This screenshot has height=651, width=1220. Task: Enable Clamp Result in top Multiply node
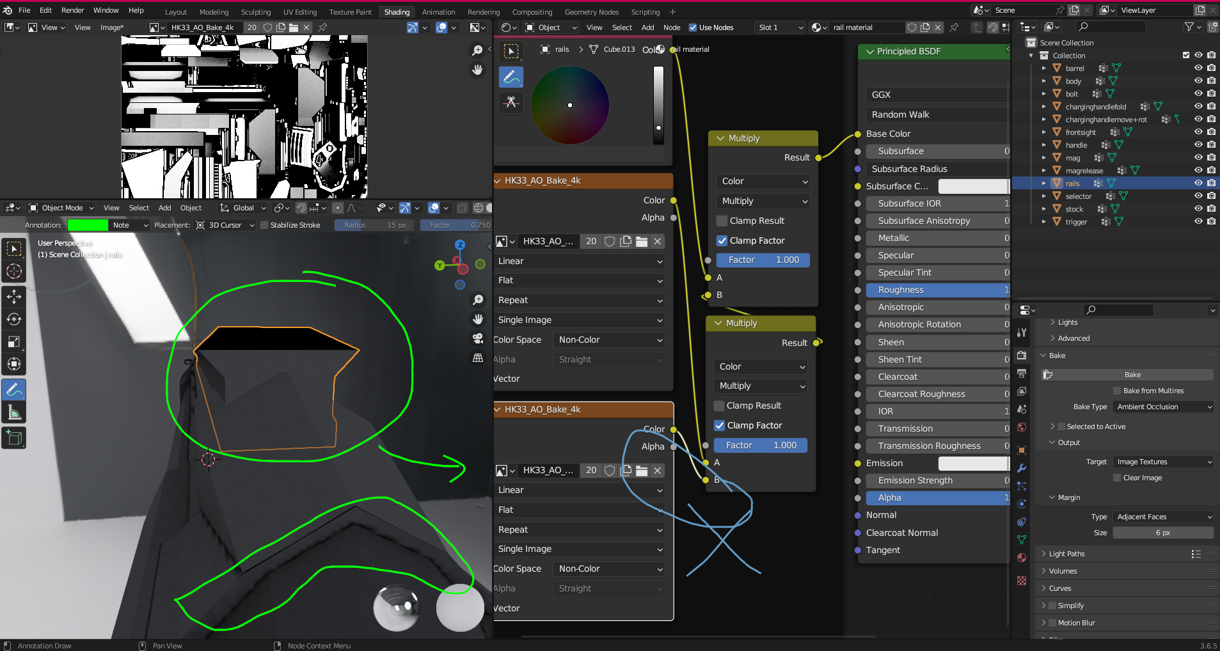(x=722, y=221)
